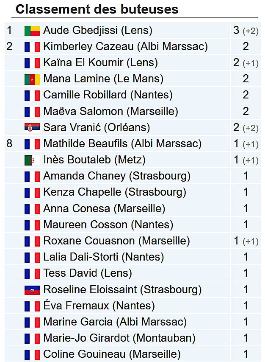Click Aude Gbedjissi's goal count 3
Viewport: 265px width, 362px height.
click(236, 31)
